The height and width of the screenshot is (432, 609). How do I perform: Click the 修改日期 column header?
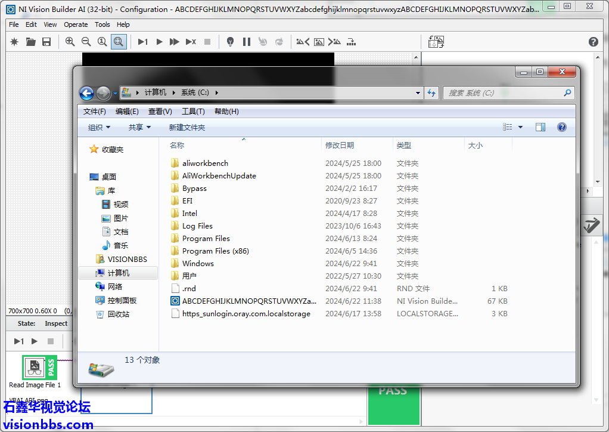[340, 145]
